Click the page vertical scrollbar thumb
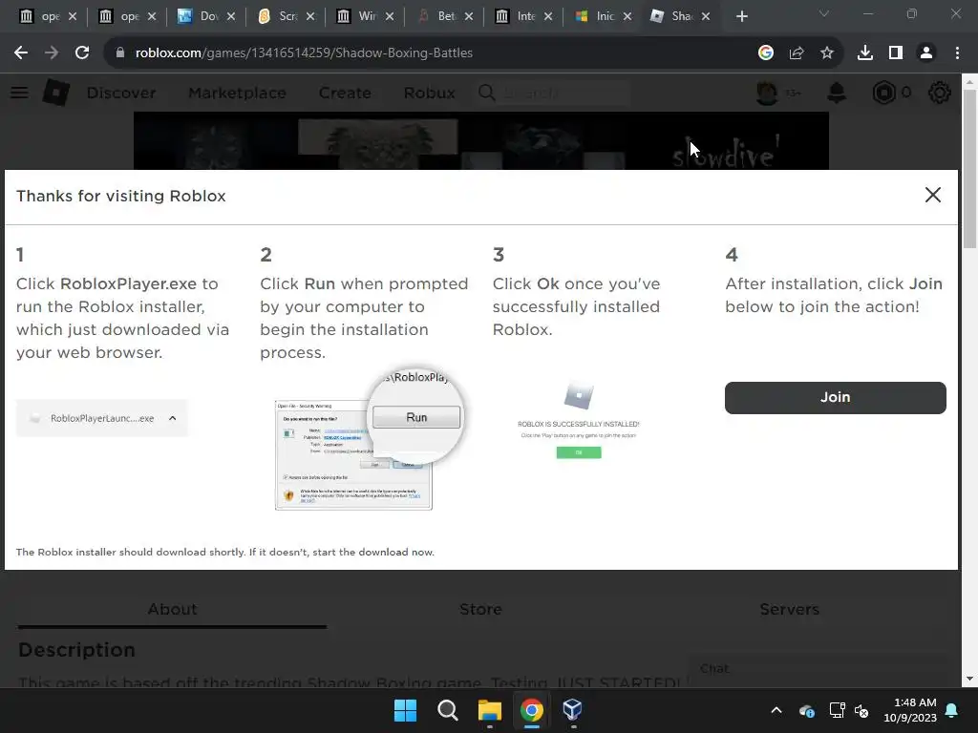978x733 pixels. tap(970, 168)
